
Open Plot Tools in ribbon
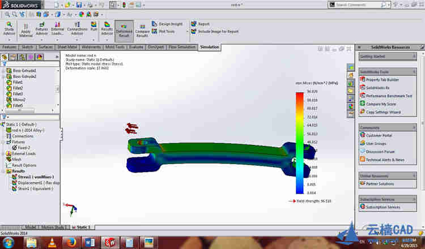pyautogui.click(x=163, y=31)
